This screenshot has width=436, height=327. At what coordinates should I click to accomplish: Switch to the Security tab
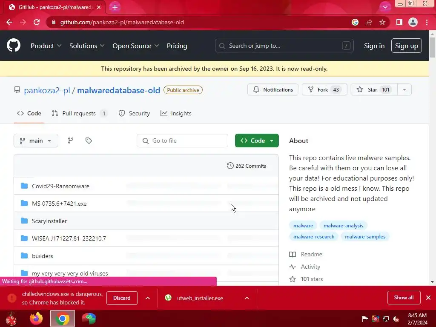click(134, 113)
